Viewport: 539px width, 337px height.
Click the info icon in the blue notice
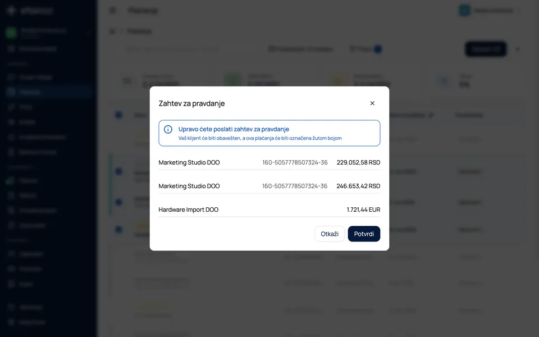pyautogui.click(x=168, y=129)
